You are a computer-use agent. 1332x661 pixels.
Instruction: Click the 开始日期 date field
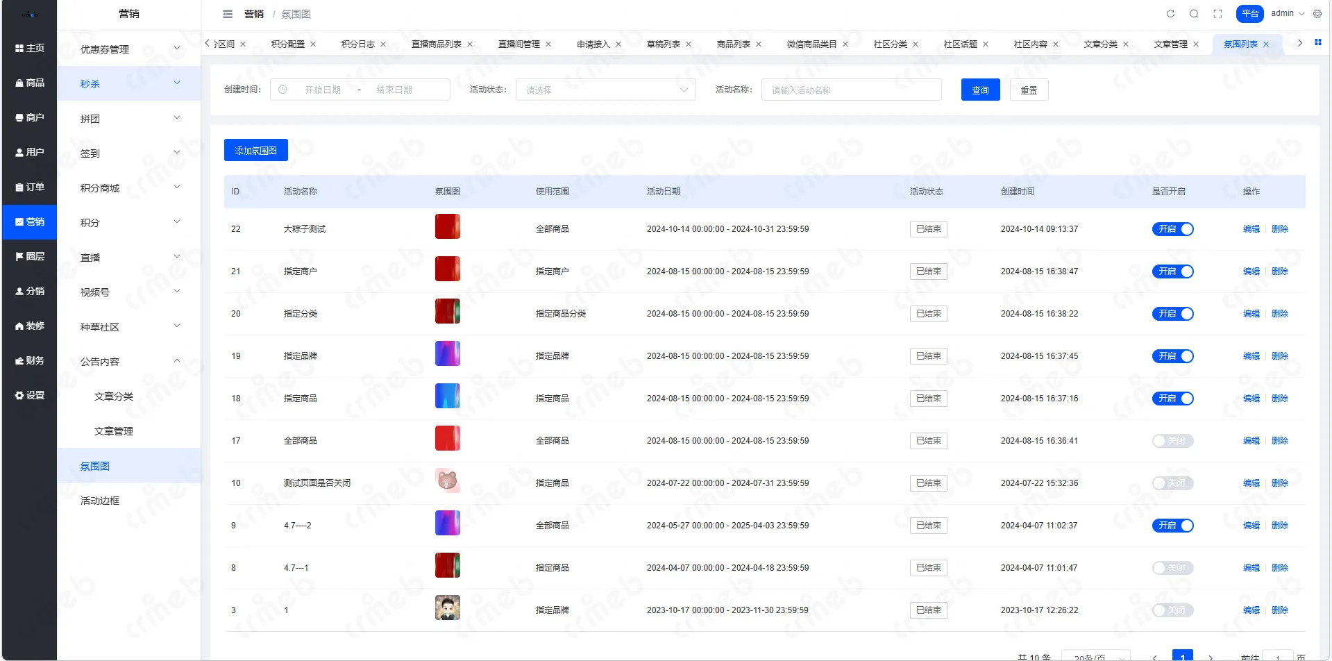323,90
